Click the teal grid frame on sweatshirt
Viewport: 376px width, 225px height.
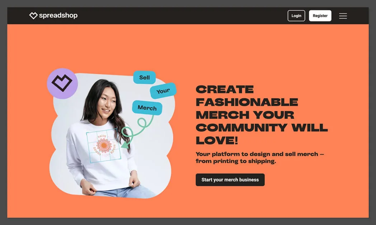click(x=104, y=145)
